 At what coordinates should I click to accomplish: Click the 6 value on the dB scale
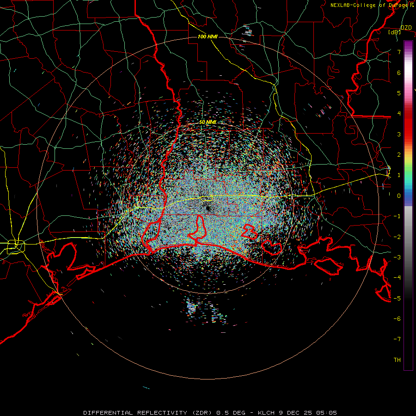[x=399, y=73]
